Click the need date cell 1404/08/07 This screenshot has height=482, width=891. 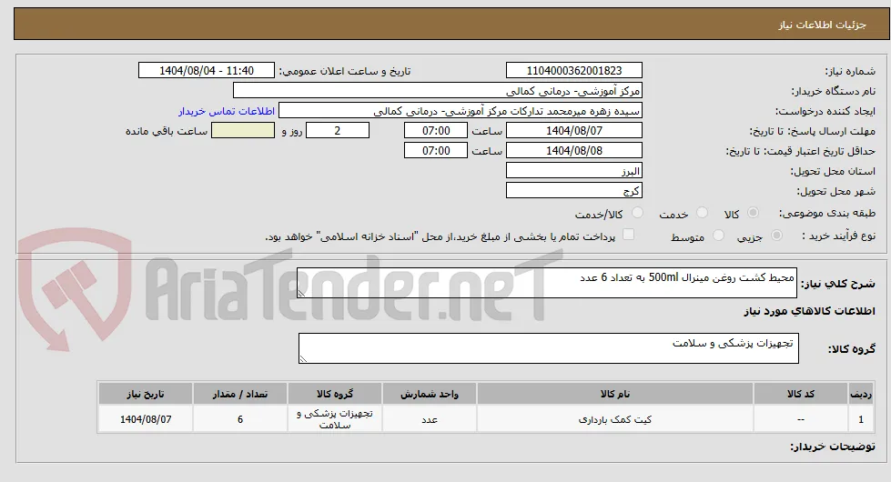coord(146,419)
